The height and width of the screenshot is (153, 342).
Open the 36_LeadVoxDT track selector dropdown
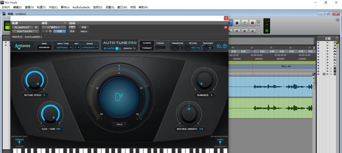pos(23,27)
